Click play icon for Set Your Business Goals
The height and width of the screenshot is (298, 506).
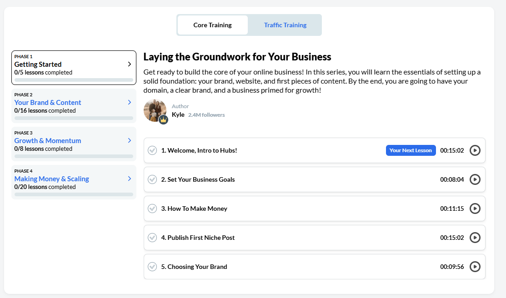tap(475, 179)
